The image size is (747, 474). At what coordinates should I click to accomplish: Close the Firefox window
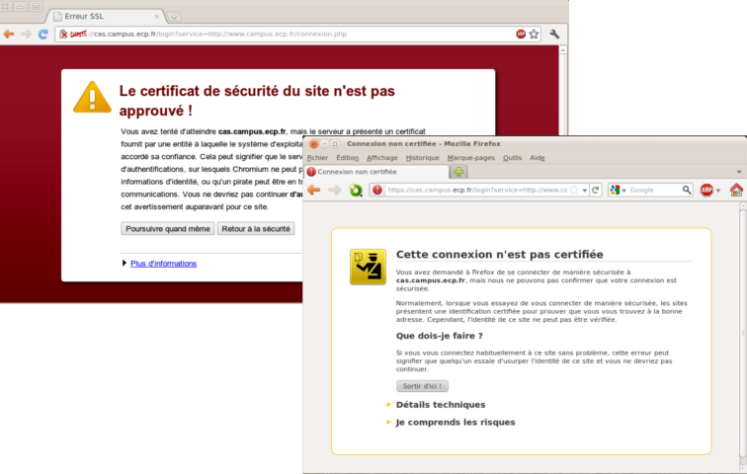[313, 144]
